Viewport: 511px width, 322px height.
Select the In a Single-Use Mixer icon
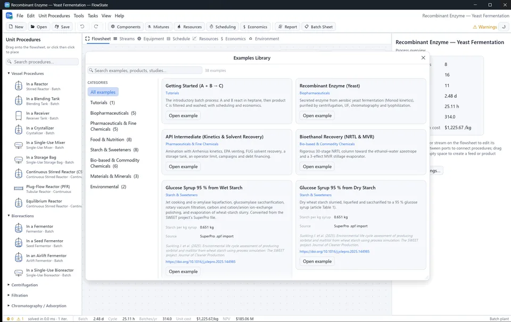pos(19,145)
